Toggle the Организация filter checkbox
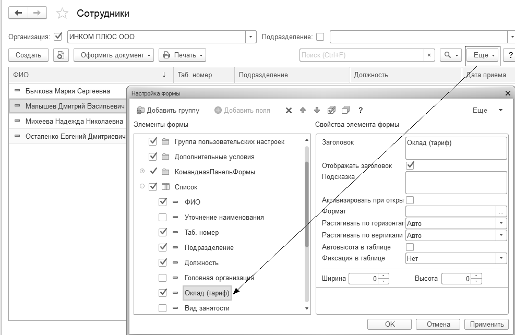515x335 pixels. (x=58, y=37)
